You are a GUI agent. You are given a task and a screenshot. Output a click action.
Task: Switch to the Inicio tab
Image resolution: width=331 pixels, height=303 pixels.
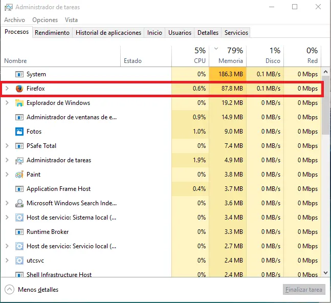point(155,33)
